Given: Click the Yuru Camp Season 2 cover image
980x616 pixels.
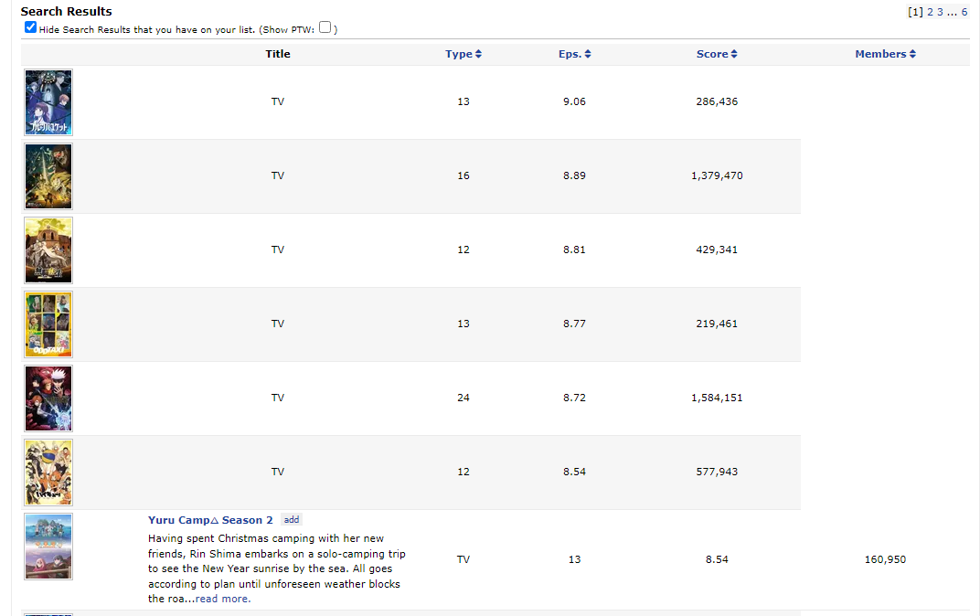Looking at the screenshot, I should pos(48,547).
